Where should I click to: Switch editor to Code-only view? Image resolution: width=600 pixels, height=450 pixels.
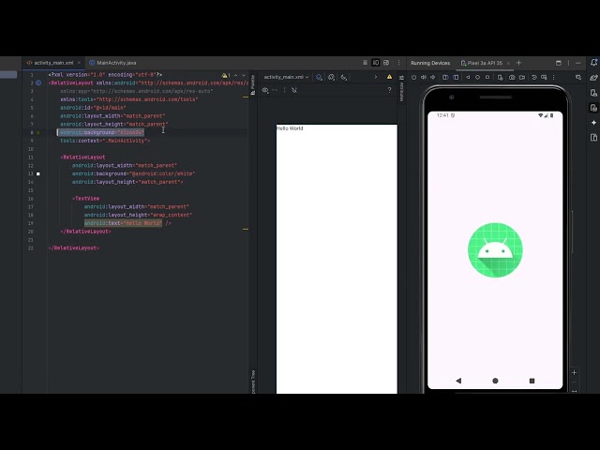pyautogui.click(x=365, y=63)
